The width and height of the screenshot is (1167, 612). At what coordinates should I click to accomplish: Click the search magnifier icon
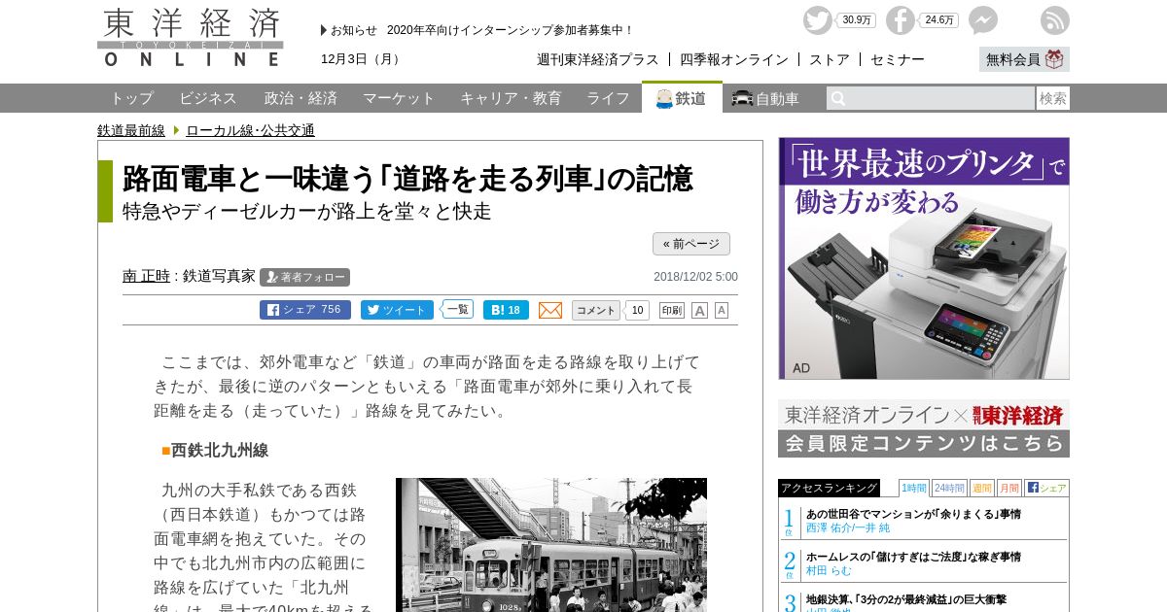click(x=838, y=98)
